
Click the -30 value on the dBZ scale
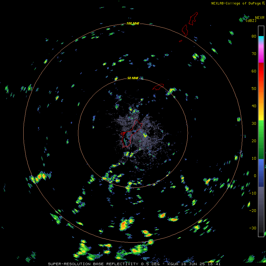click(253, 228)
